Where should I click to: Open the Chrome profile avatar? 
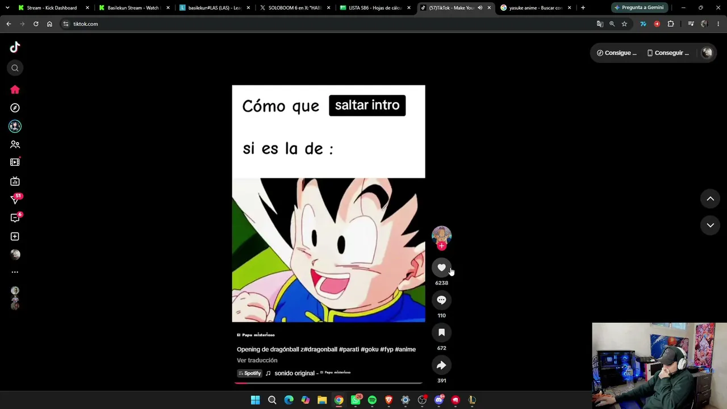point(704,24)
